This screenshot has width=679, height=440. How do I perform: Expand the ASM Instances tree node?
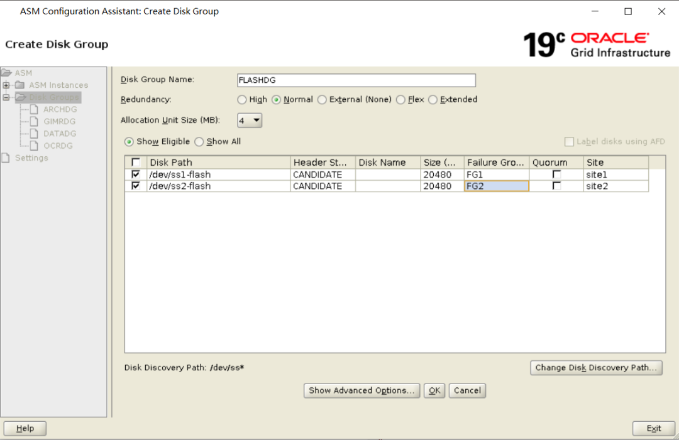pos(6,85)
